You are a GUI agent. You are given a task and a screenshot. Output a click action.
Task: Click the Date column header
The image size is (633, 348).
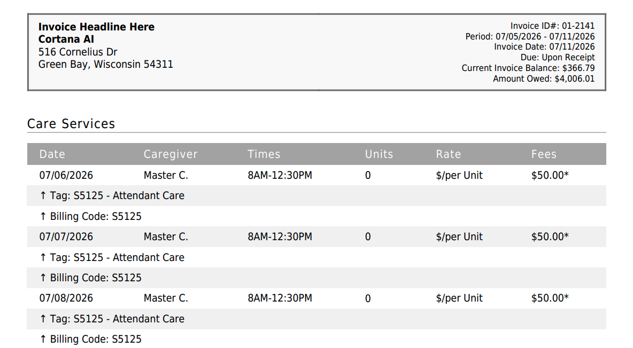tap(52, 154)
